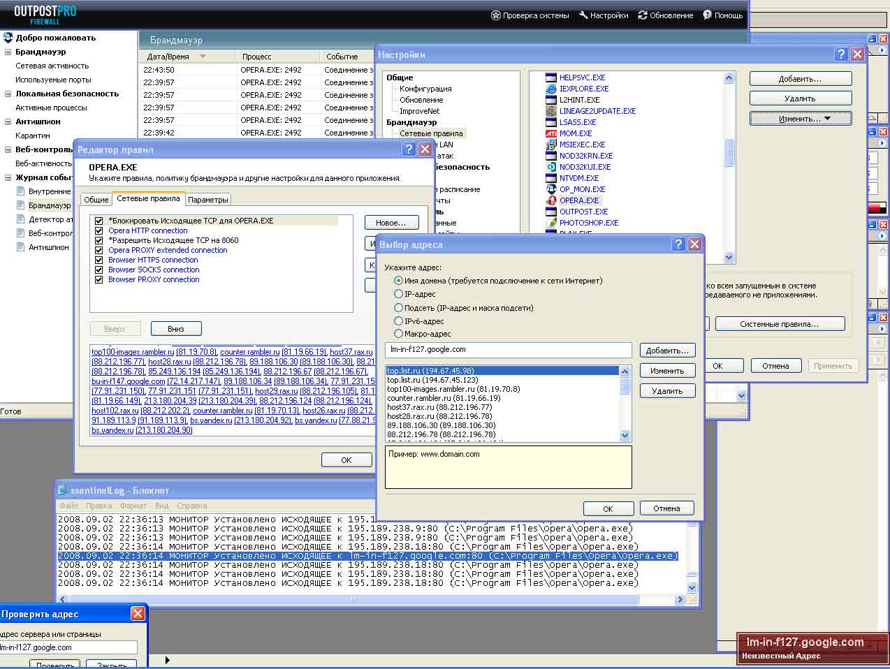Click Добавить in address selection dialog
The height and width of the screenshot is (669, 890).
pyautogui.click(x=667, y=351)
